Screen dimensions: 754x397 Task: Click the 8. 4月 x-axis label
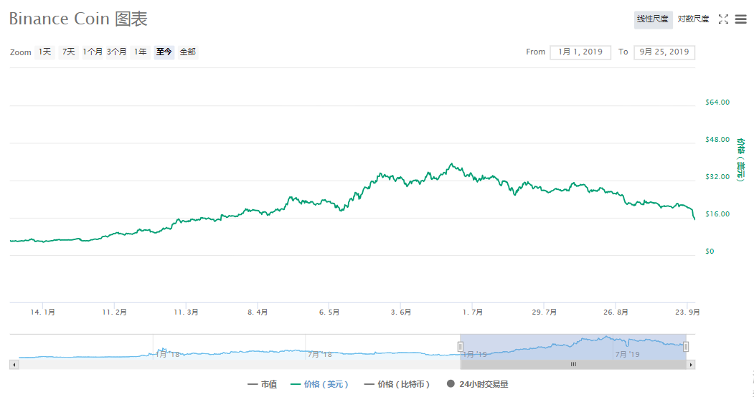pos(258,312)
